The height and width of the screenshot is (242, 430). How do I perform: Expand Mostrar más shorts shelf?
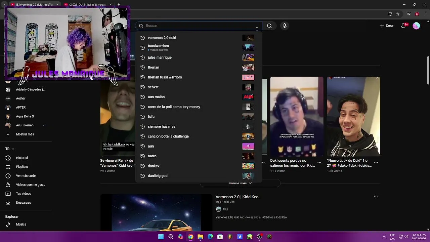tap(240, 183)
